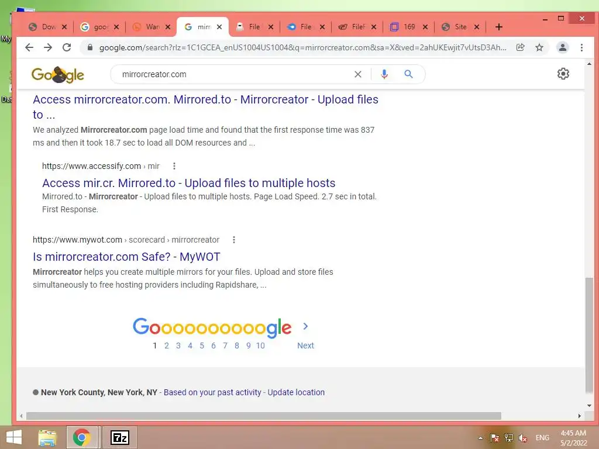Go to results page 3
The width and height of the screenshot is (599, 449).
178,346
